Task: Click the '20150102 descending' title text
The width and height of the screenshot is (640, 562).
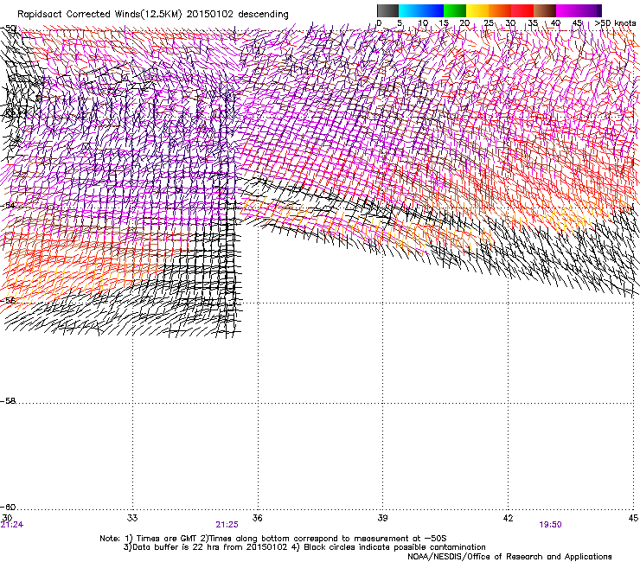Action: tap(238, 15)
